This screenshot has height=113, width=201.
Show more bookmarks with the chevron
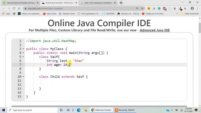(x=177, y=13)
